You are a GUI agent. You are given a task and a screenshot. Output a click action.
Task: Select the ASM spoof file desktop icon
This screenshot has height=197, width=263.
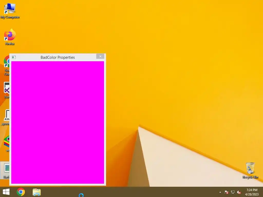(5, 117)
